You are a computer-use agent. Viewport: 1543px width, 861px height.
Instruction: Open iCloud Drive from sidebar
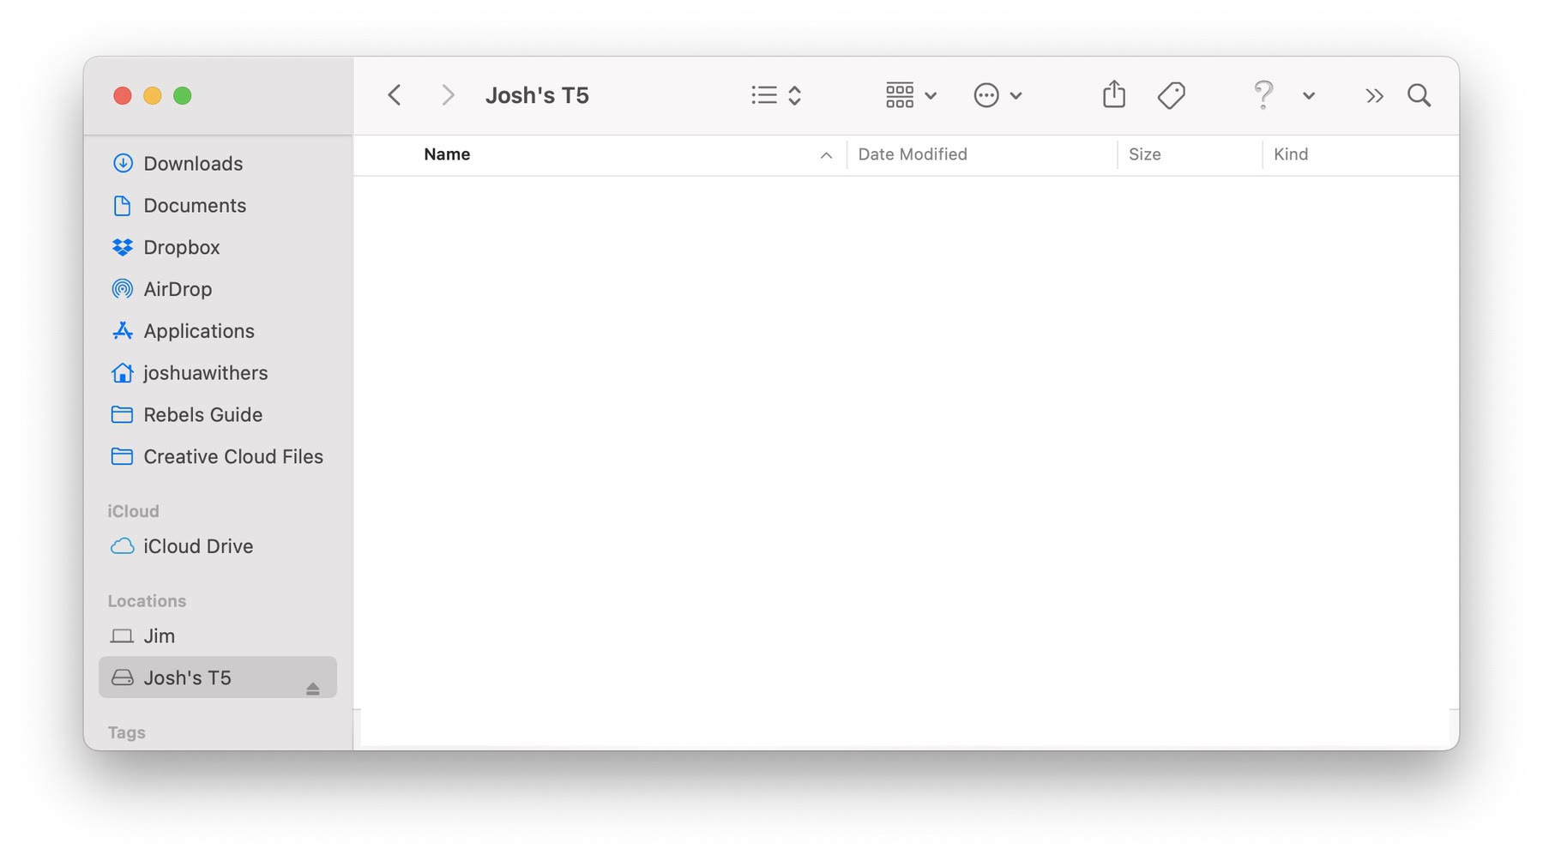pyautogui.click(x=197, y=546)
